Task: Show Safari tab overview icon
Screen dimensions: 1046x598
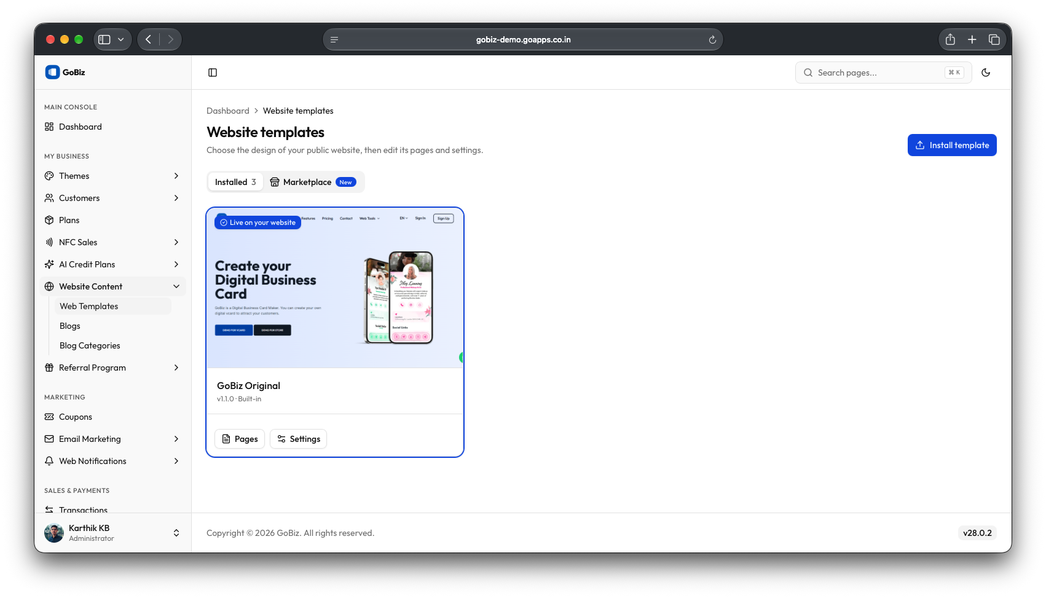Action: (994, 39)
